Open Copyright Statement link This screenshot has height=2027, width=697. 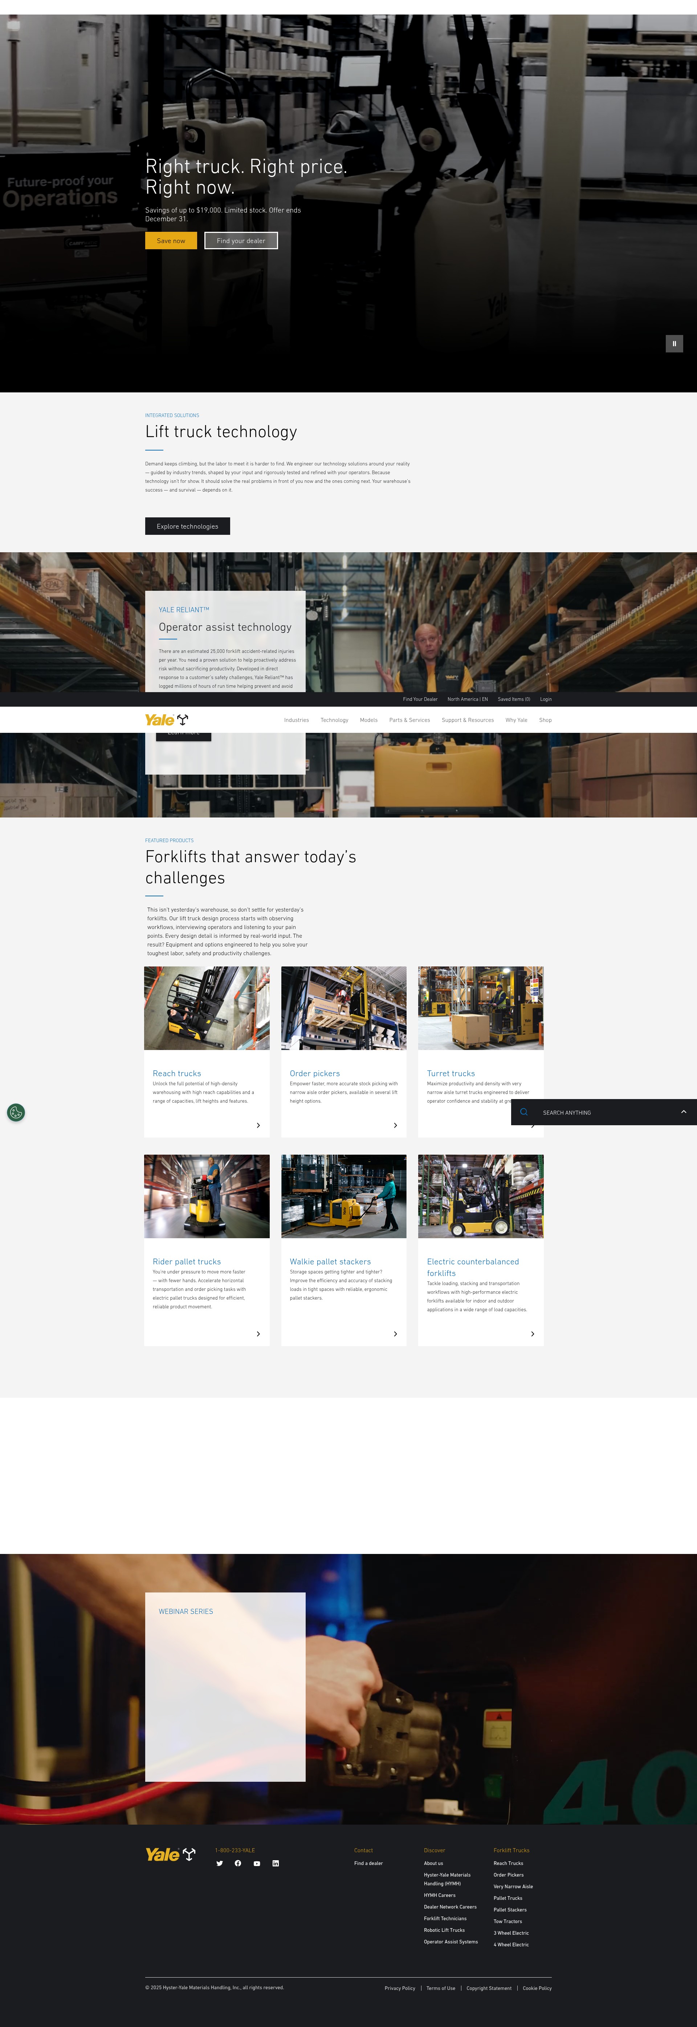click(x=489, y=1988)
